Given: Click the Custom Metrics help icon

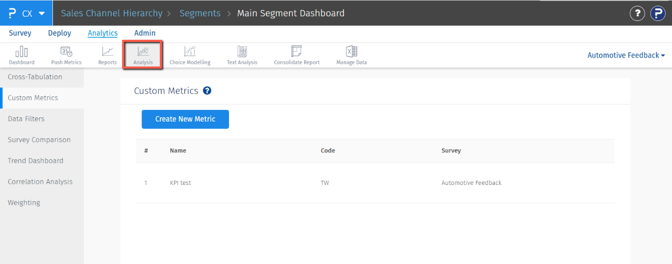Looking at the screenshot, I should tap(207, 91).
